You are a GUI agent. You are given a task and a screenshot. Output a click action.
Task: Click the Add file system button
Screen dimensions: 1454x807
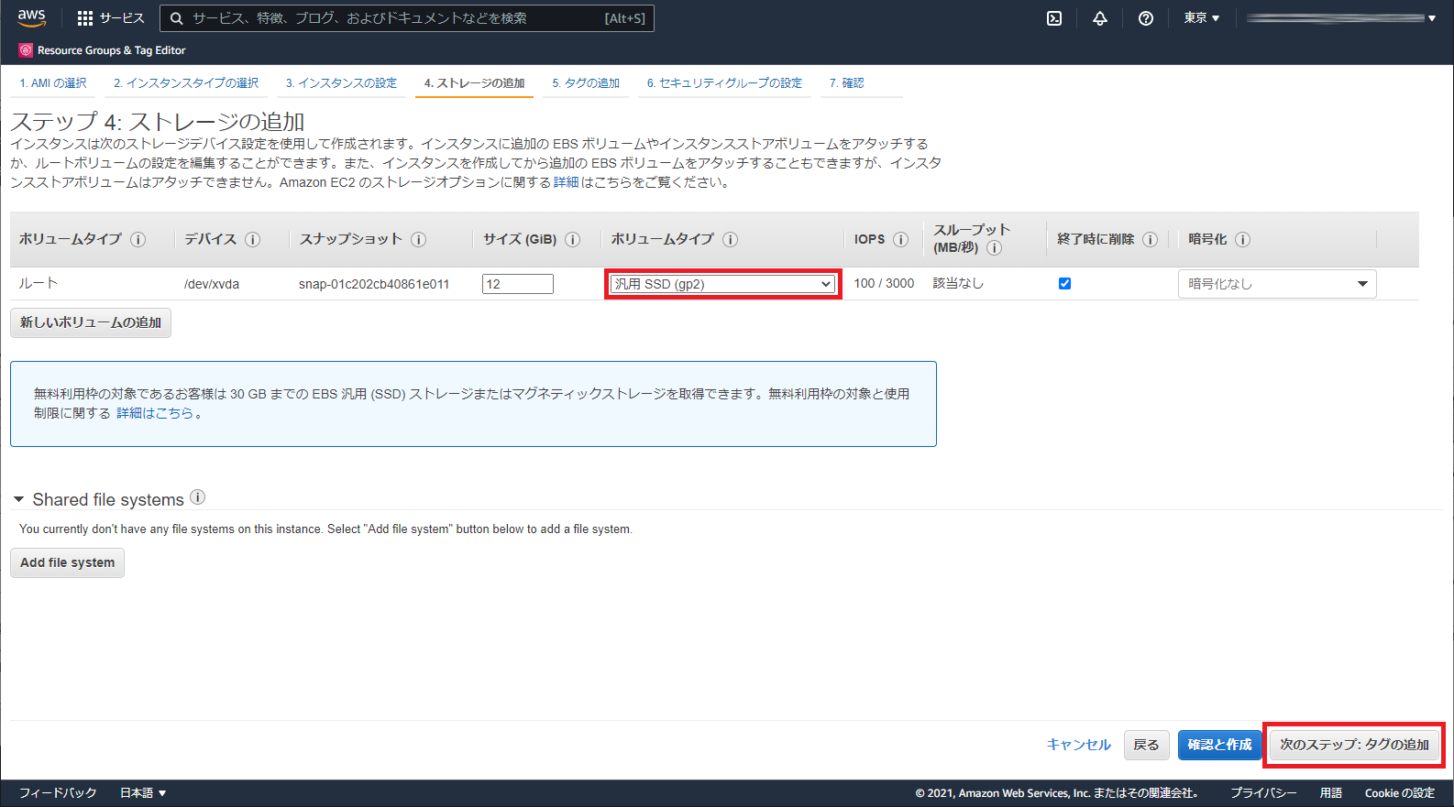point(67,562)
